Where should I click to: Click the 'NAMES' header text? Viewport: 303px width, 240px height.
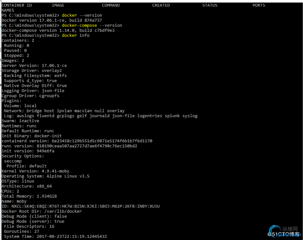coord(8,10)
